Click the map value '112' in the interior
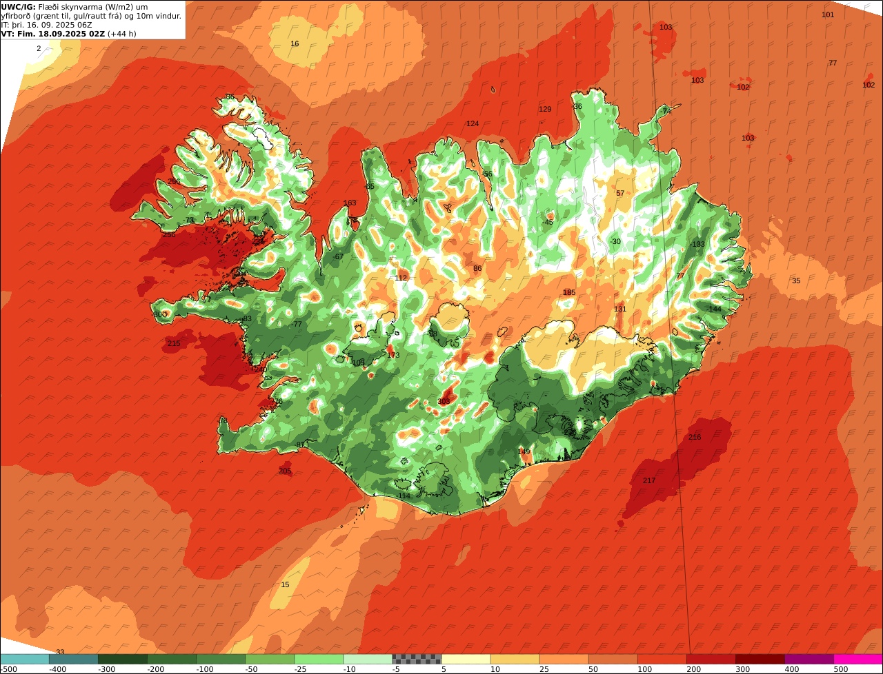Viewport: 883px width, 674px height. click(x=401, y=278)
